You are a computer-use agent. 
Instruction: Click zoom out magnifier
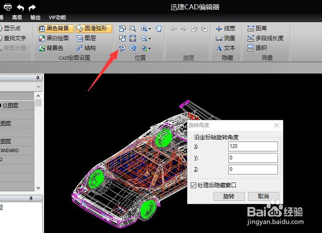point(144,38)
